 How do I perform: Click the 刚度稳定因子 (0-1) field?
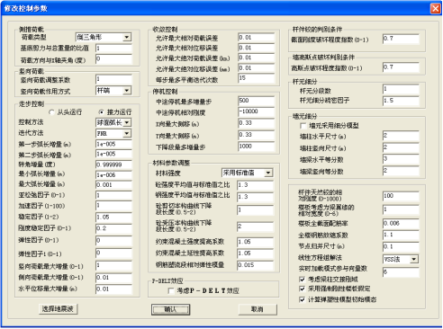click(113, 228)
